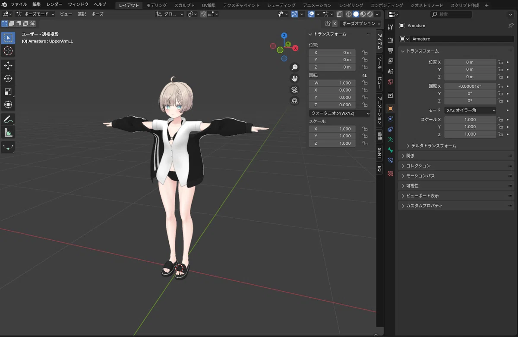Open the Physics properties tab icon
The image size is (518, 337).
[390, 119]
